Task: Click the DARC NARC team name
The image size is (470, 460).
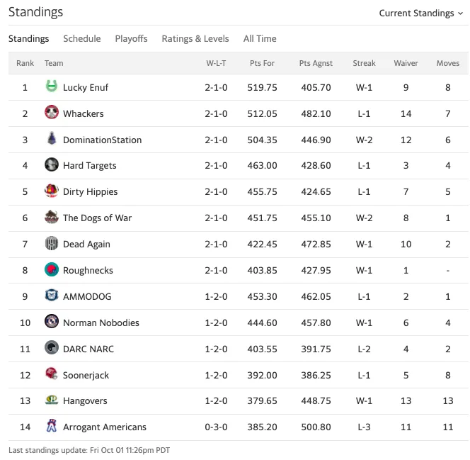Action: [x=88, y=349]
